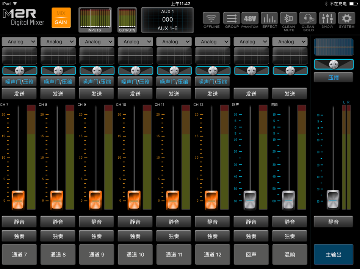Click the MIX GAIN orange button
360x269 pixels.
[61, 18]
